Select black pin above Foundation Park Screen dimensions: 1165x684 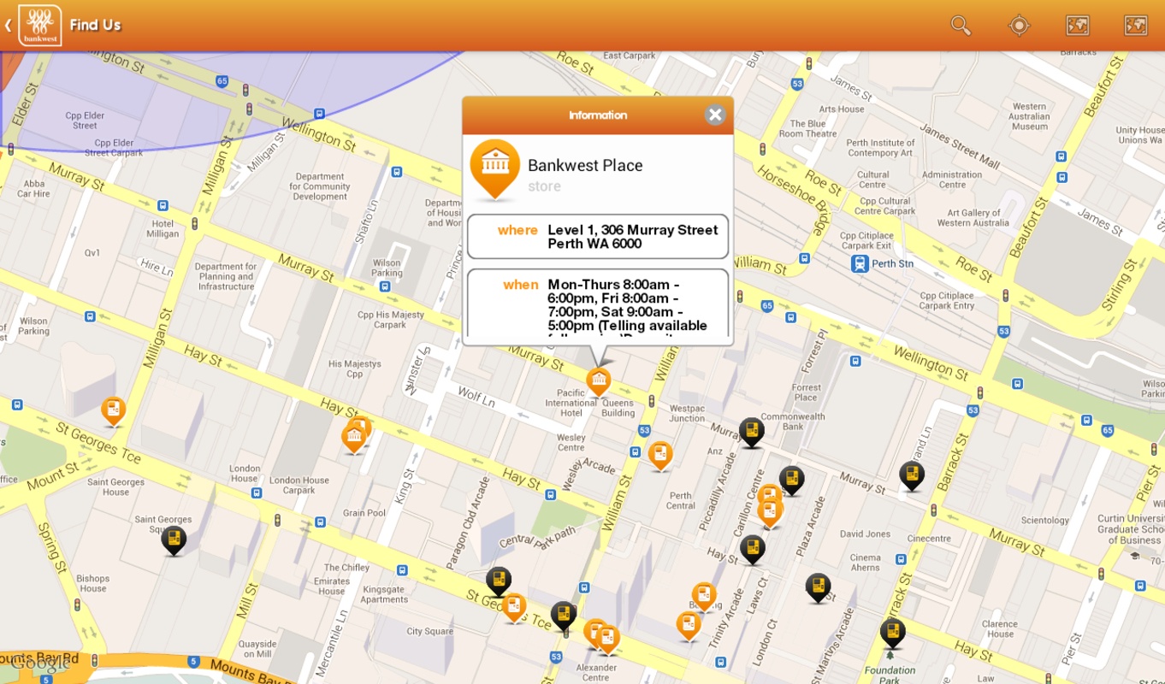893,634
